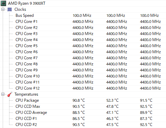Select the CPU Core #6 row
The width and height of the screenshot is (166, 128).
[83, 52]
